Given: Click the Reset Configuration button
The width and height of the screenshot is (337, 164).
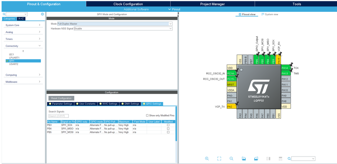Looking at the screenshot, I should (x=61, y=98).
